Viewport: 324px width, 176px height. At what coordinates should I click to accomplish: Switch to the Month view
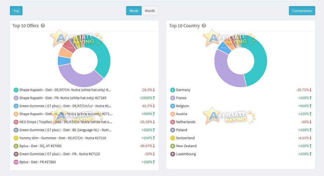(150, 11)
